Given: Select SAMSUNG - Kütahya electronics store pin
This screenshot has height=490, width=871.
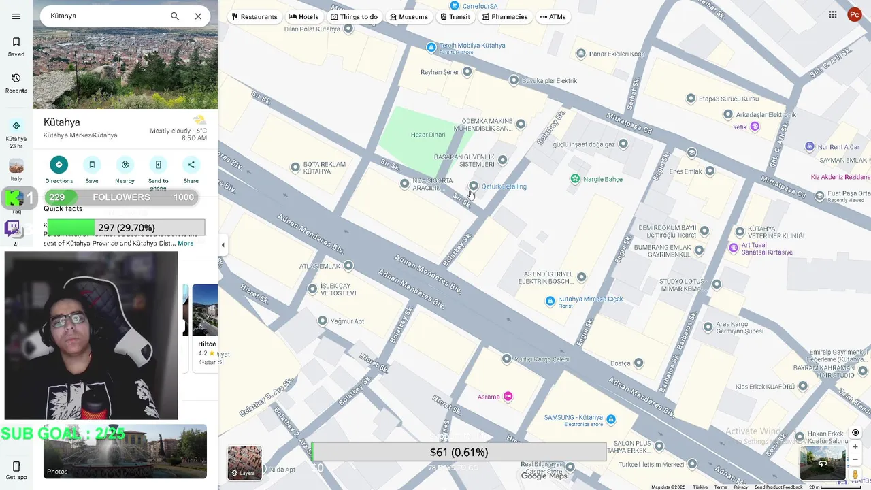Looking at the screenshot, I should pyautogui.click(x=611, y=419).
